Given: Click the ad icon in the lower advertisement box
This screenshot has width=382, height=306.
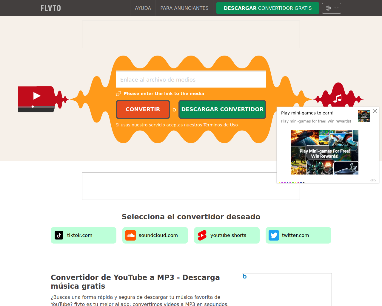Looking at the screenshot, I should (x=245, y=276).
